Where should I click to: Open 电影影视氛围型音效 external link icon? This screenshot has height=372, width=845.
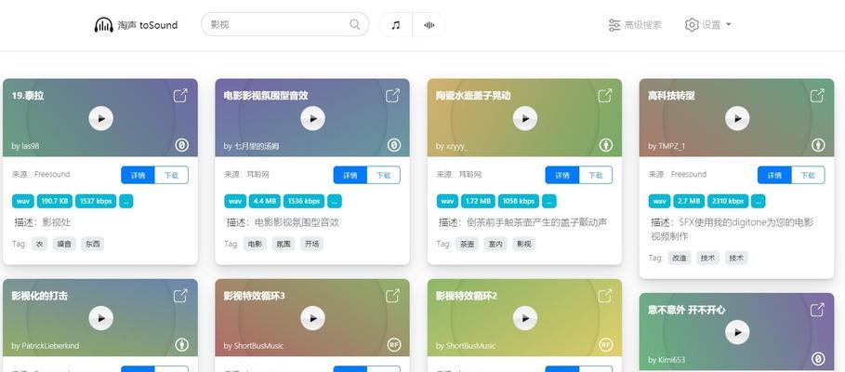point(393,96)
